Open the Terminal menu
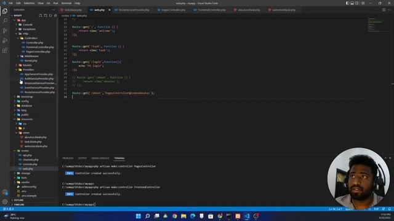 coord(66,3)
